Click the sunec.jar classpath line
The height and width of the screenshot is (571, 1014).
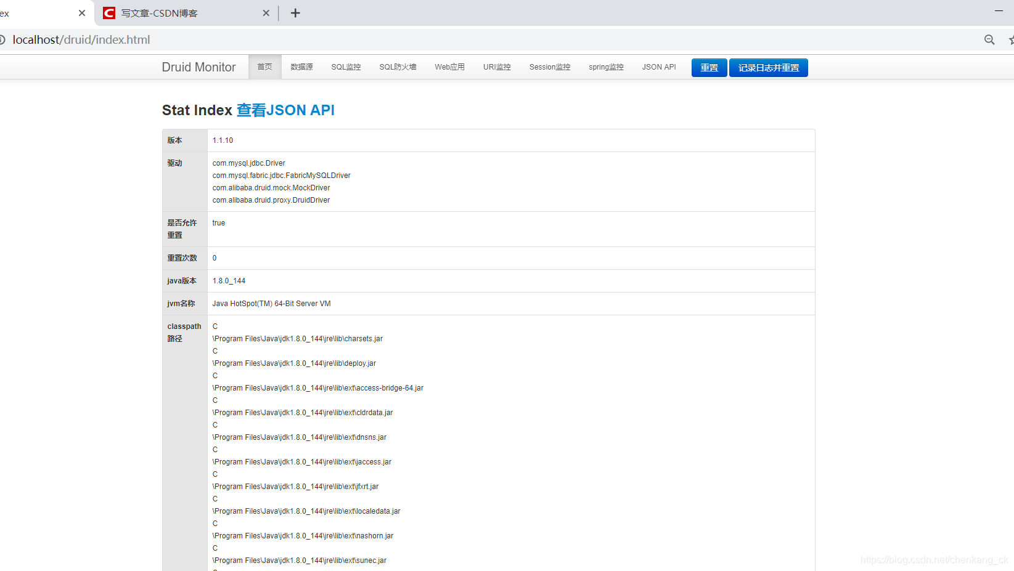click(x=300, y=561)
